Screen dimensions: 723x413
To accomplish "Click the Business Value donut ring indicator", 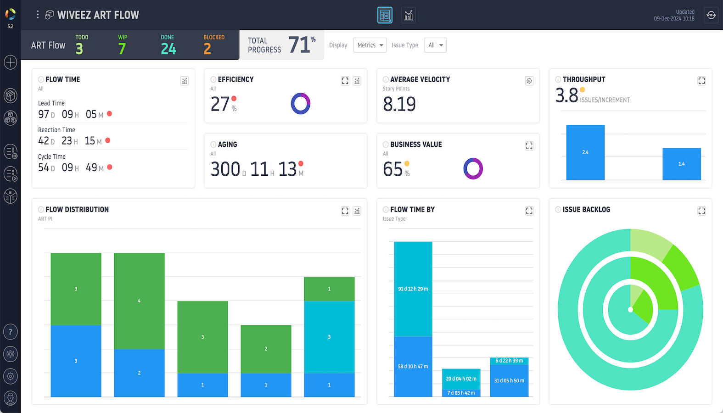I will 473,169.
